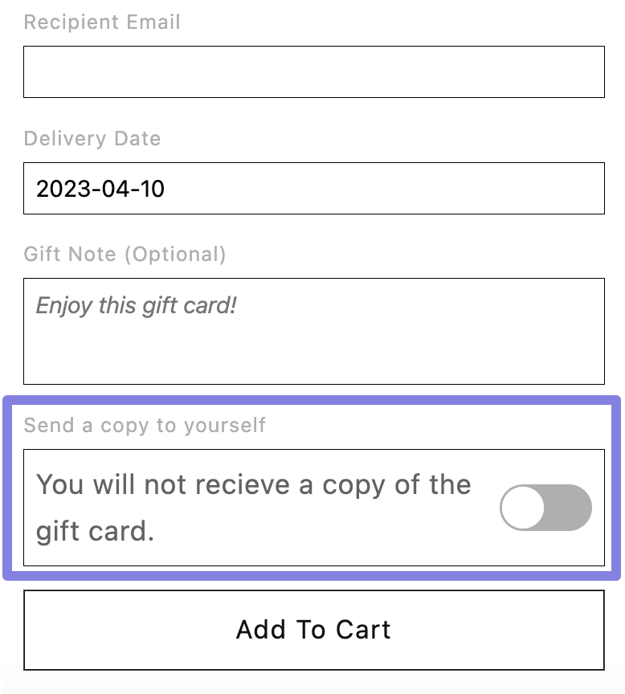Click the white knob of the copy toggle
This screenshot has width=625, height=694.
point(523,508)
